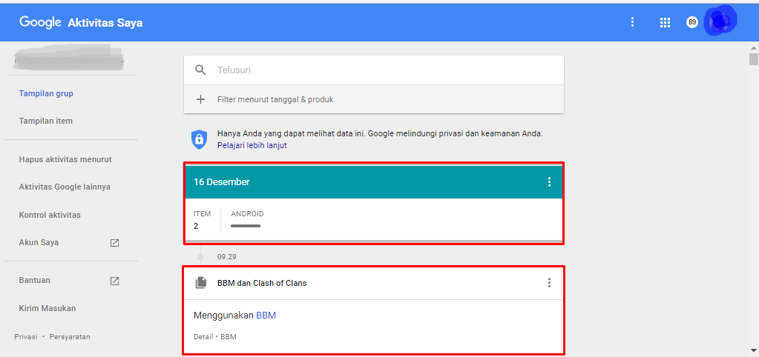View the 89 notifications badge

[692, 22]
